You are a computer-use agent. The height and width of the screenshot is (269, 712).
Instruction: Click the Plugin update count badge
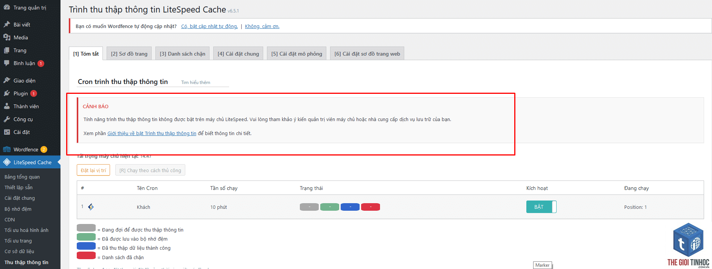(34, 93)
